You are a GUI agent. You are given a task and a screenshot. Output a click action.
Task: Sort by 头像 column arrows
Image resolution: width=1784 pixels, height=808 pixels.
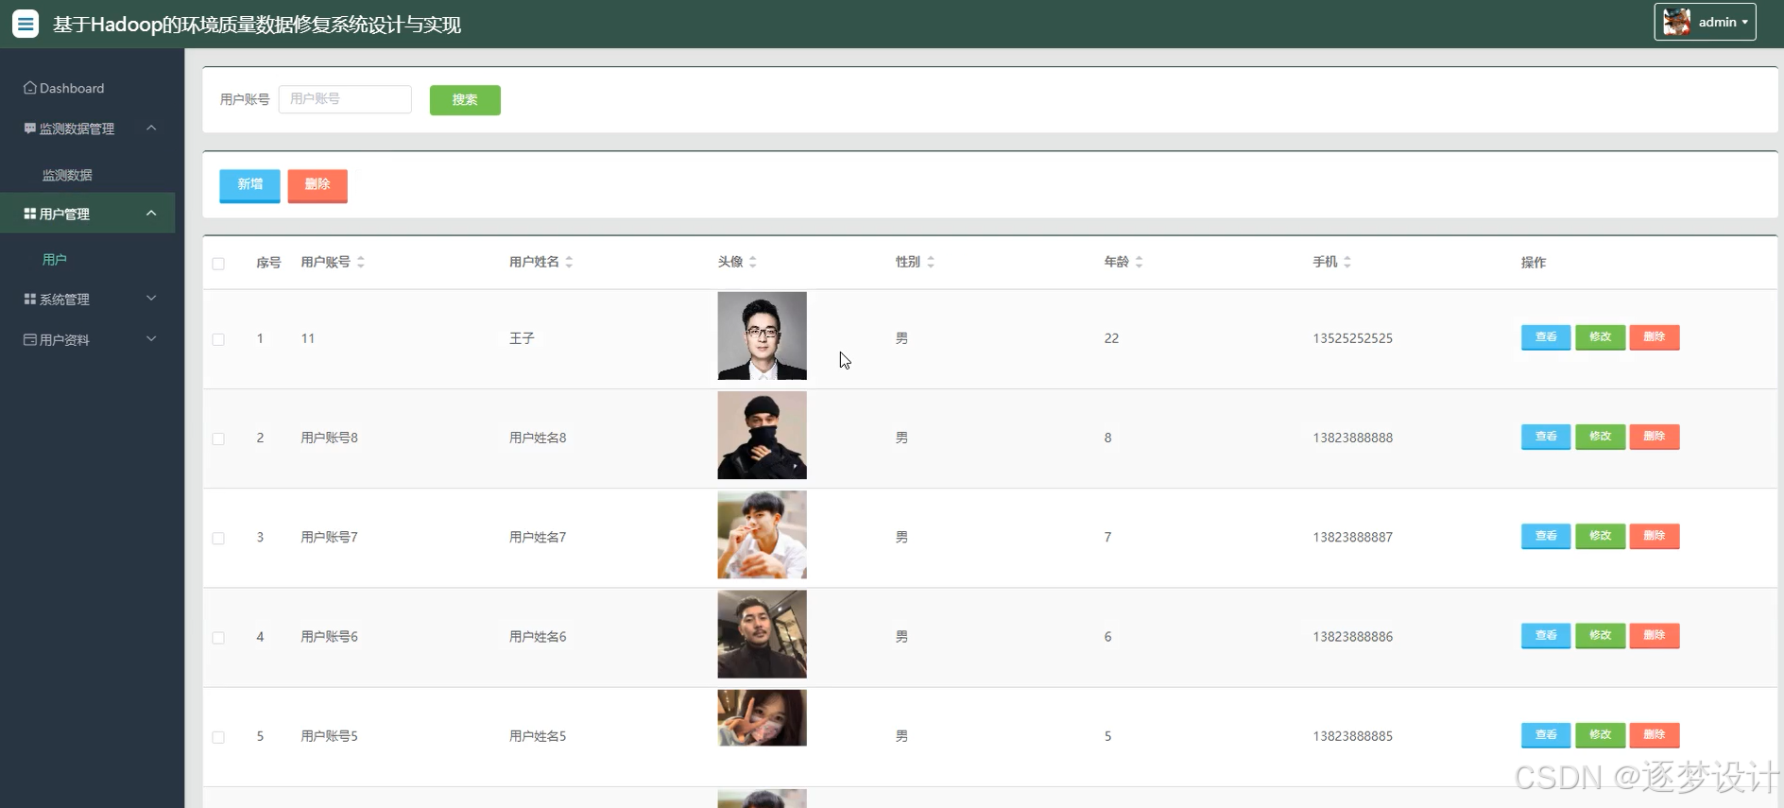[752, 262]
